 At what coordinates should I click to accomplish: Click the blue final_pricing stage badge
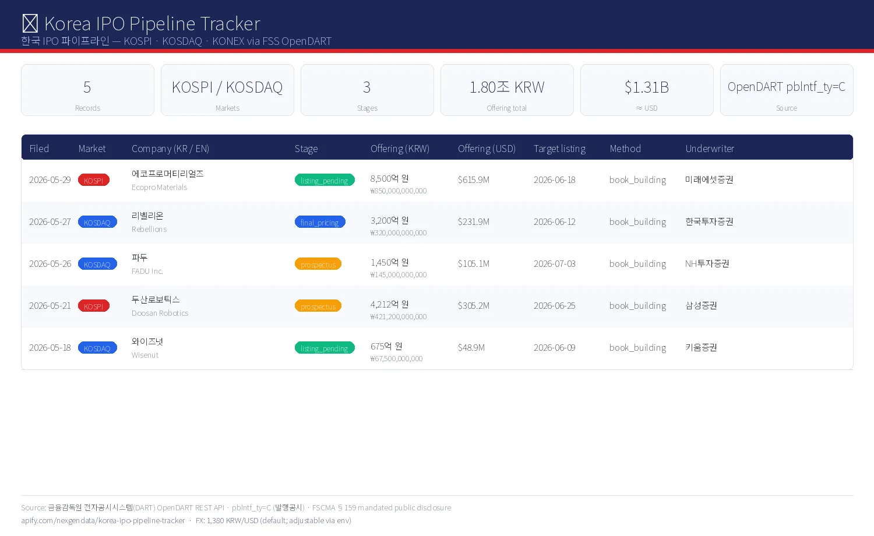(320, 222)
